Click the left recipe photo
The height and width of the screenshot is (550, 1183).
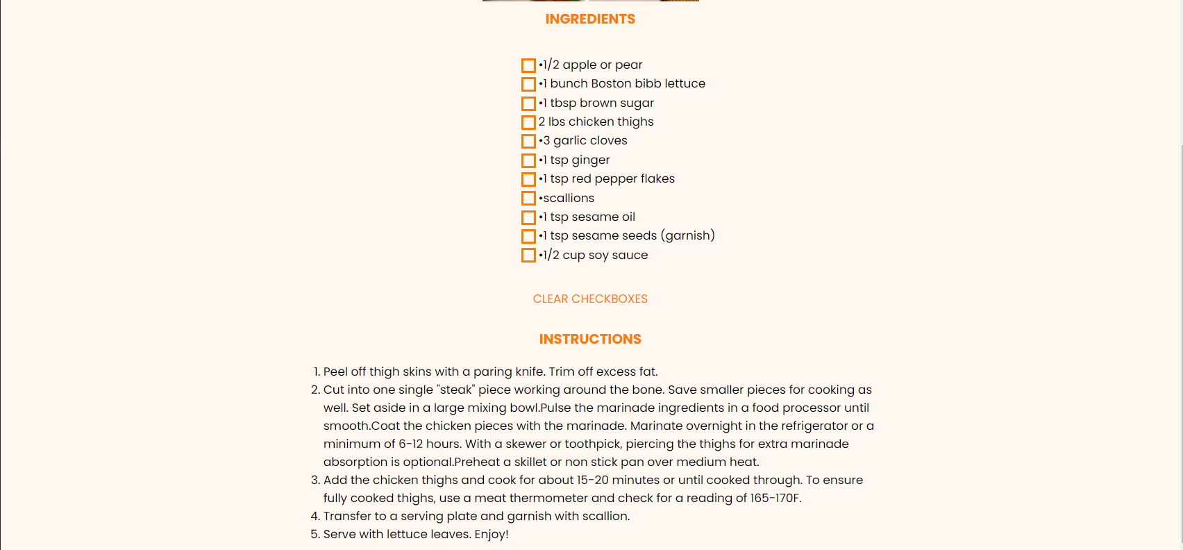click(x=535, y=1)
